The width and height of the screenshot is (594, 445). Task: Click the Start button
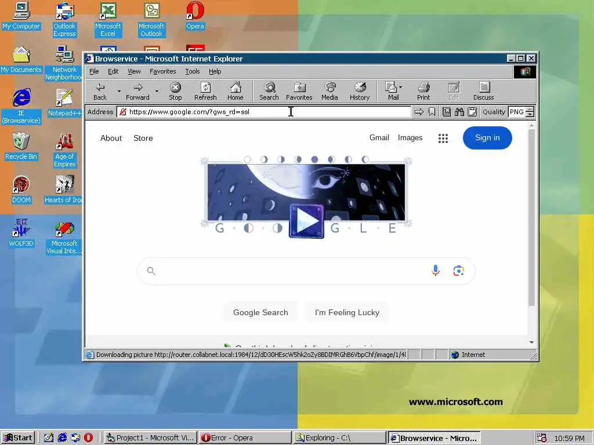[x=18, y=438]
